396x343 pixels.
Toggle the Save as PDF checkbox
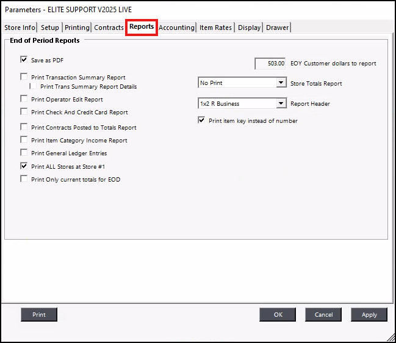coord(24,60)
